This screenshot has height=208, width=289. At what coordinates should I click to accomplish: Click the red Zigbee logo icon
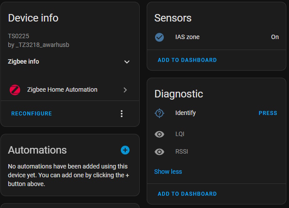point(15,90)
